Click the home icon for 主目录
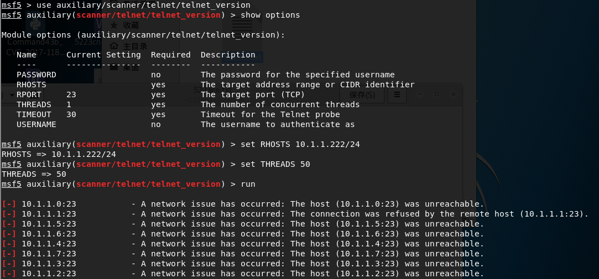Viewport: 599px width, 279px height. tap(114, 46)
